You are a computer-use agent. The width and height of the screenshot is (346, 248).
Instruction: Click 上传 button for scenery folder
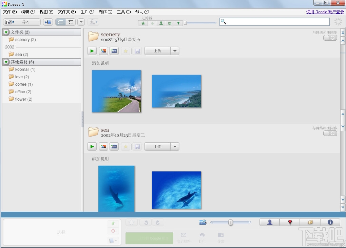click(157, 51)
